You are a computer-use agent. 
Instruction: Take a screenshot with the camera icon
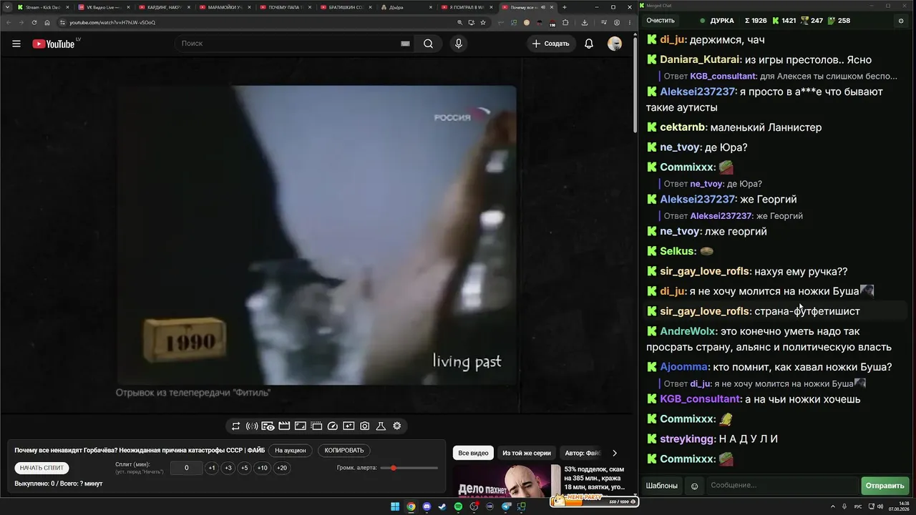[365, 426]
